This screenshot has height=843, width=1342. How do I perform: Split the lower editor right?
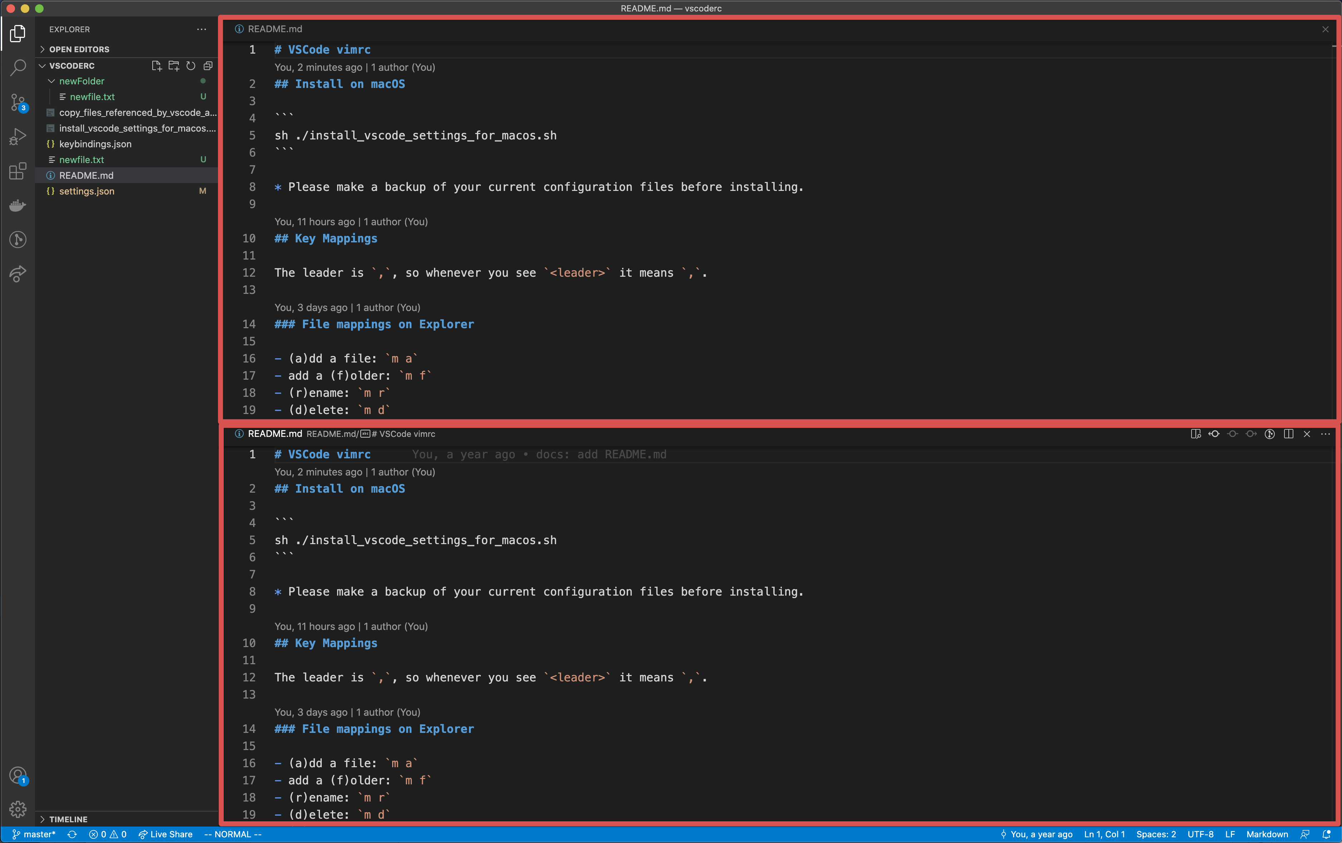1288,434
